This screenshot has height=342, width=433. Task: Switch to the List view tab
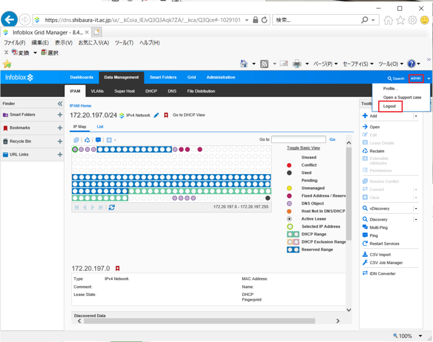pos(100,127)
